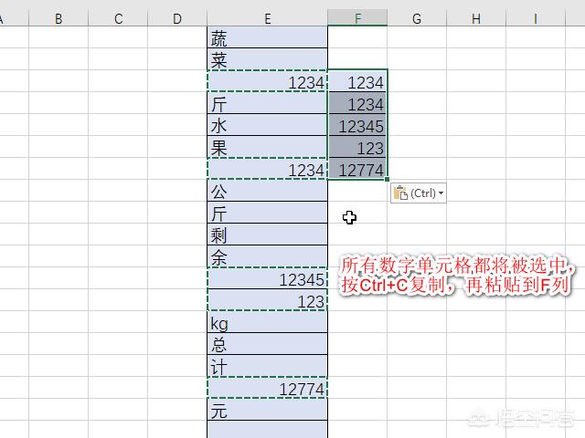Click column E cell with 123

click(268, 300)
